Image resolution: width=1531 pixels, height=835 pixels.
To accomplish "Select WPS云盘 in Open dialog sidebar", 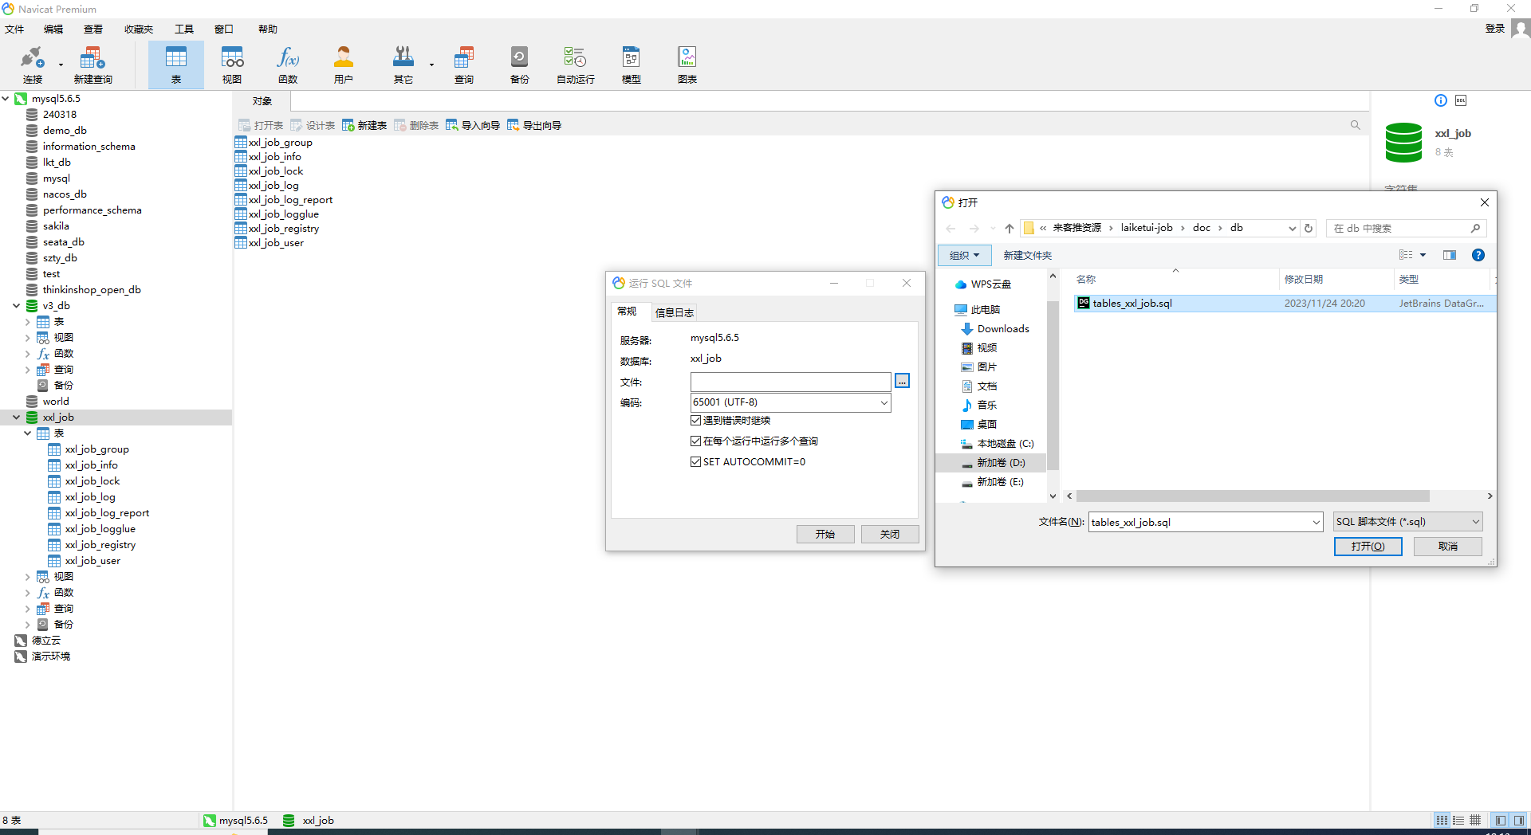I will click(x=990, y=284).
